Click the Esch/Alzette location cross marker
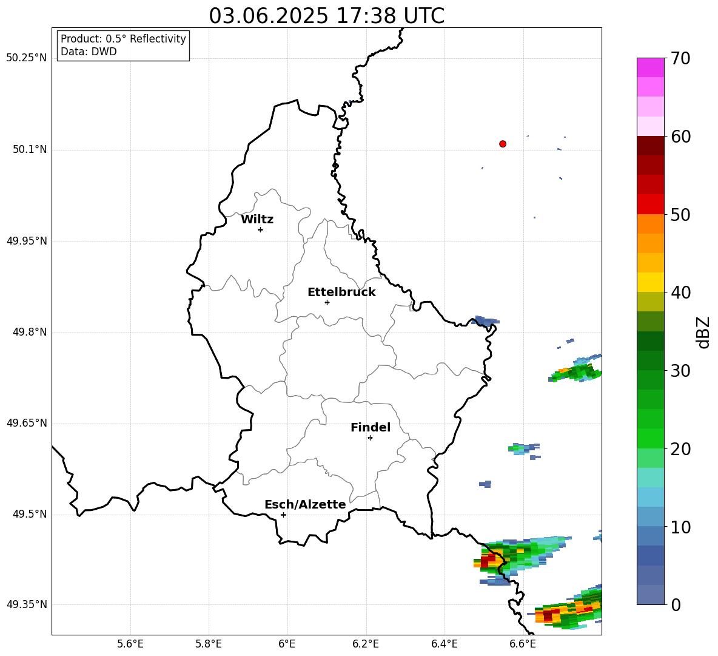The image size is (718, 656). [x=283, y=515]
